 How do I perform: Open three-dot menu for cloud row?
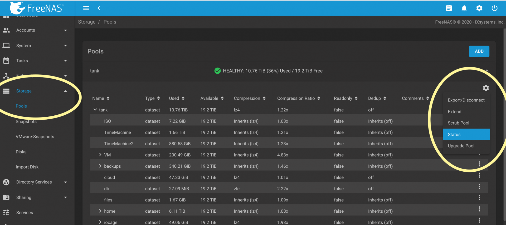[479, 175]
